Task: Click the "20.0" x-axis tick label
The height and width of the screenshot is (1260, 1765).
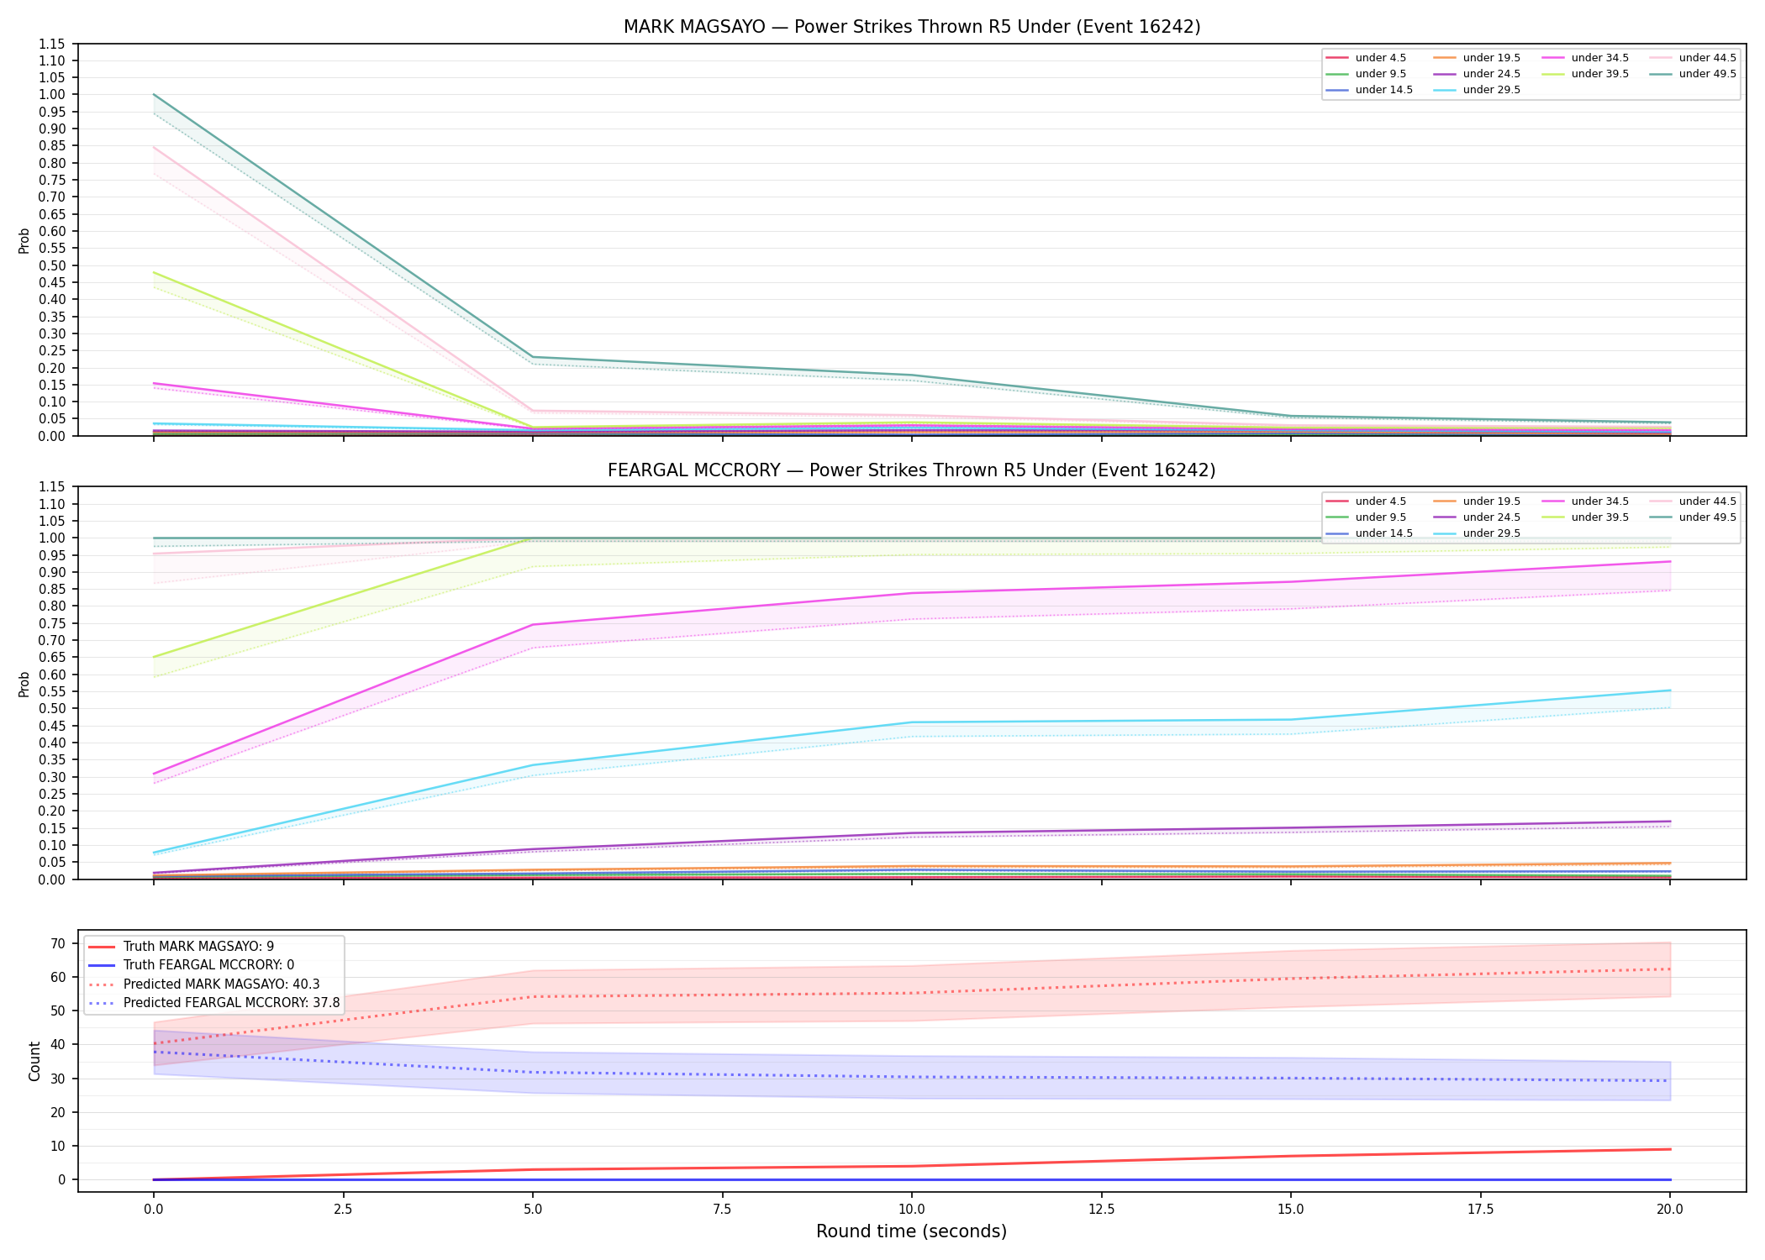Action: pos(1669,1210)
